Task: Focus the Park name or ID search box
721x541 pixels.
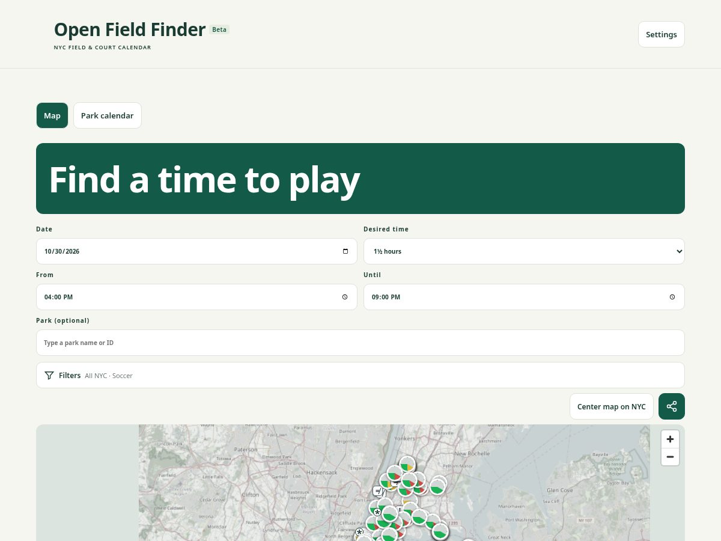Action: click(360, 343)
